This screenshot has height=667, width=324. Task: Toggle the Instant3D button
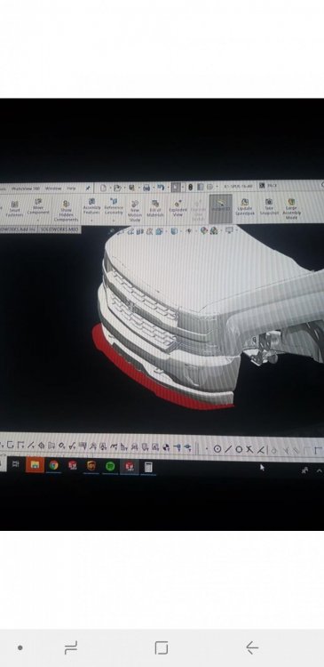pos(221,209)
